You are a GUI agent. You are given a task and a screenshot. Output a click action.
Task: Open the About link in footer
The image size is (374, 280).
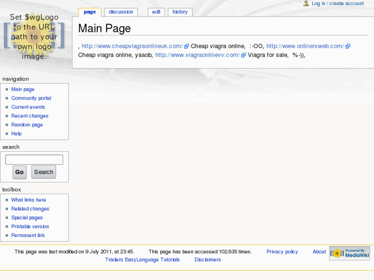(319, 252)
